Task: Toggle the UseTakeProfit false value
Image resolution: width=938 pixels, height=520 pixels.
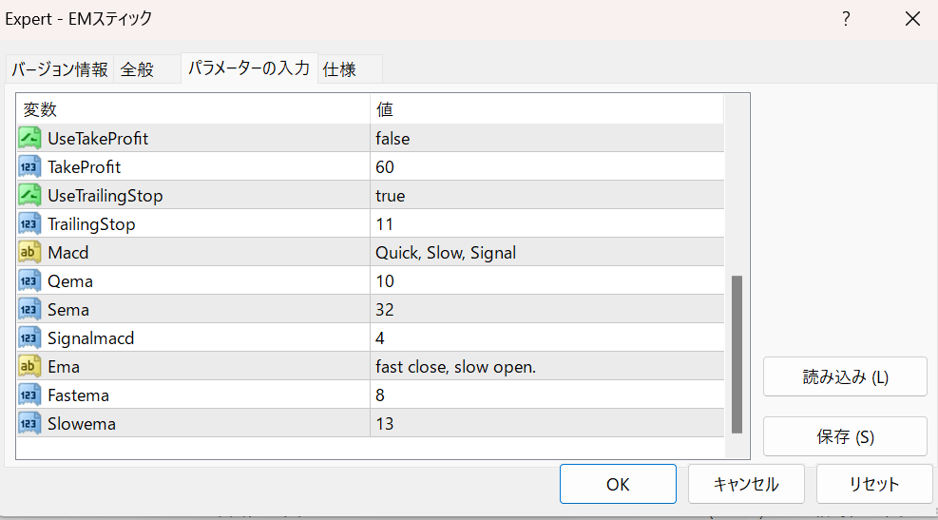Action: pos(546,138)
